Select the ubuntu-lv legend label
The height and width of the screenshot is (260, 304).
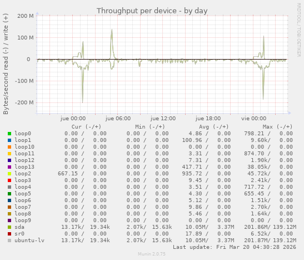[29, 241]
